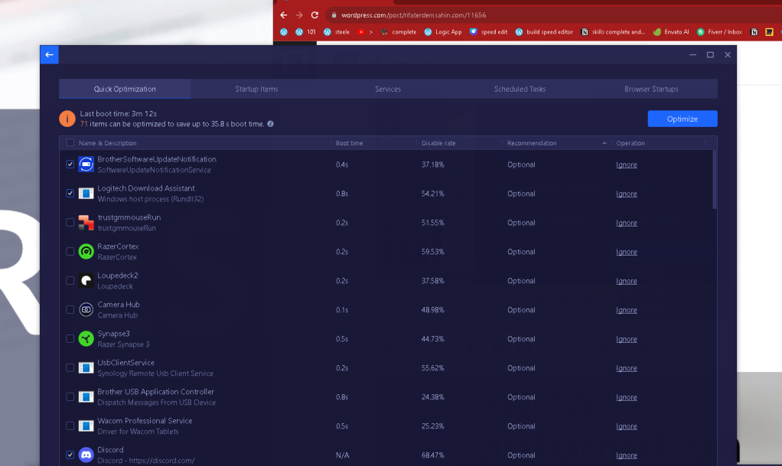The height and width of the screenshot is (466, 782).
Task: Sort by the Boot time column header
Action: coord(349,142)
